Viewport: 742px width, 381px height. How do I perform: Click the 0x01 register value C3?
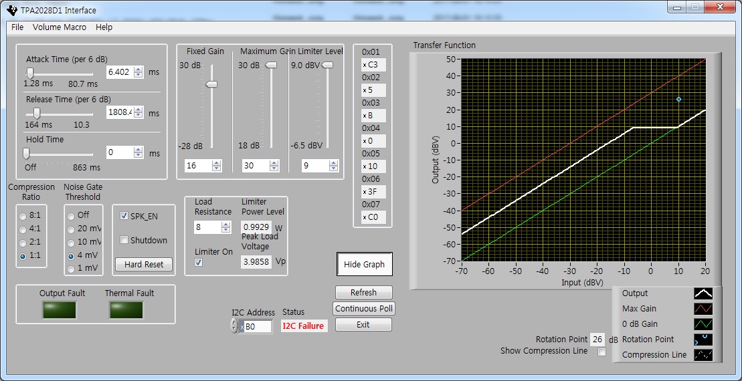pyautogui.click(x=373, y=65)
